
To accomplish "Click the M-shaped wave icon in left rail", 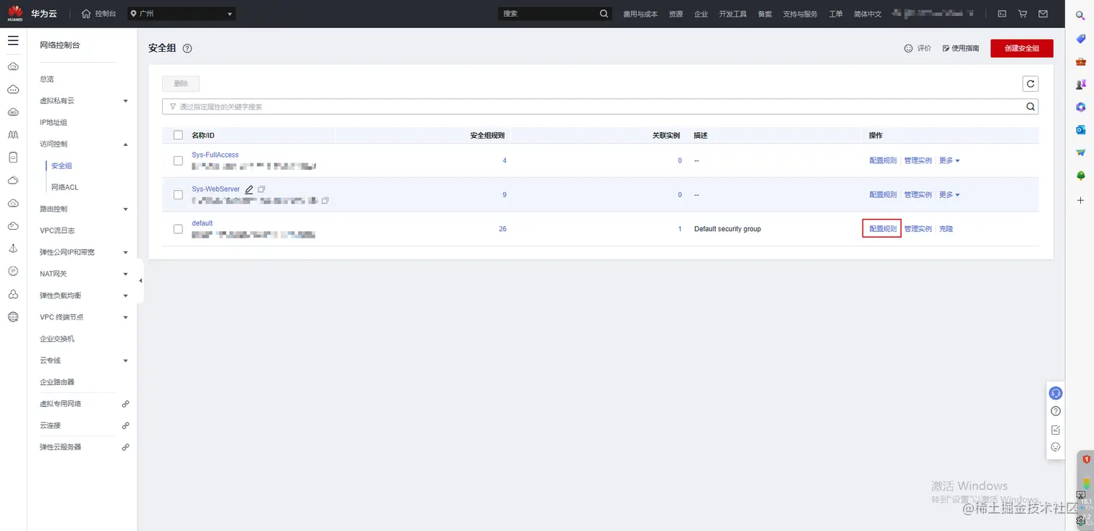I will (13, 134).
